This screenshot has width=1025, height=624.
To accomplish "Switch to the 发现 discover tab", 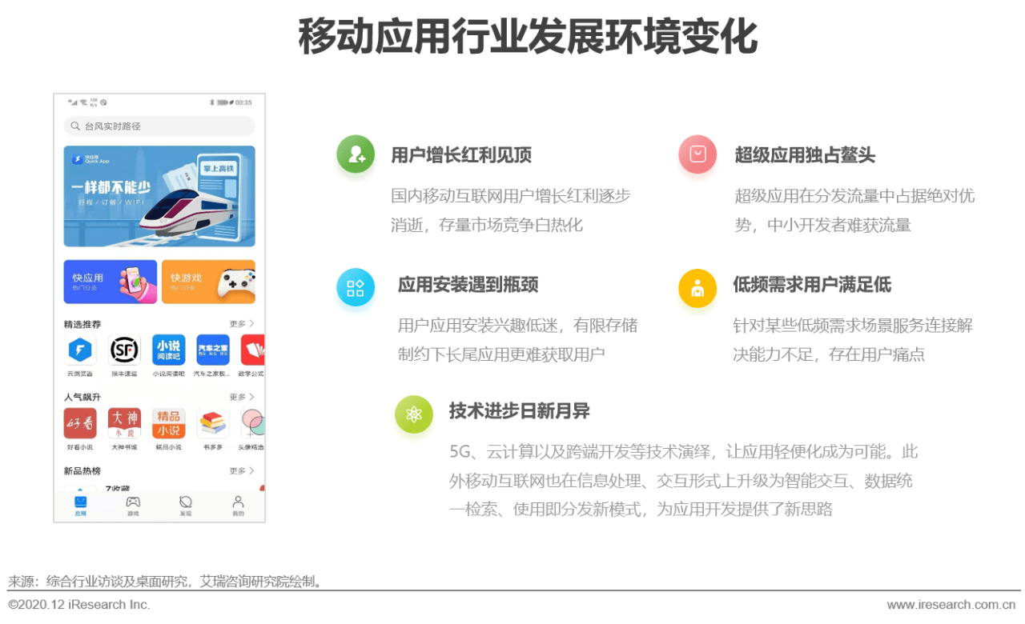I will pos(186,506).
